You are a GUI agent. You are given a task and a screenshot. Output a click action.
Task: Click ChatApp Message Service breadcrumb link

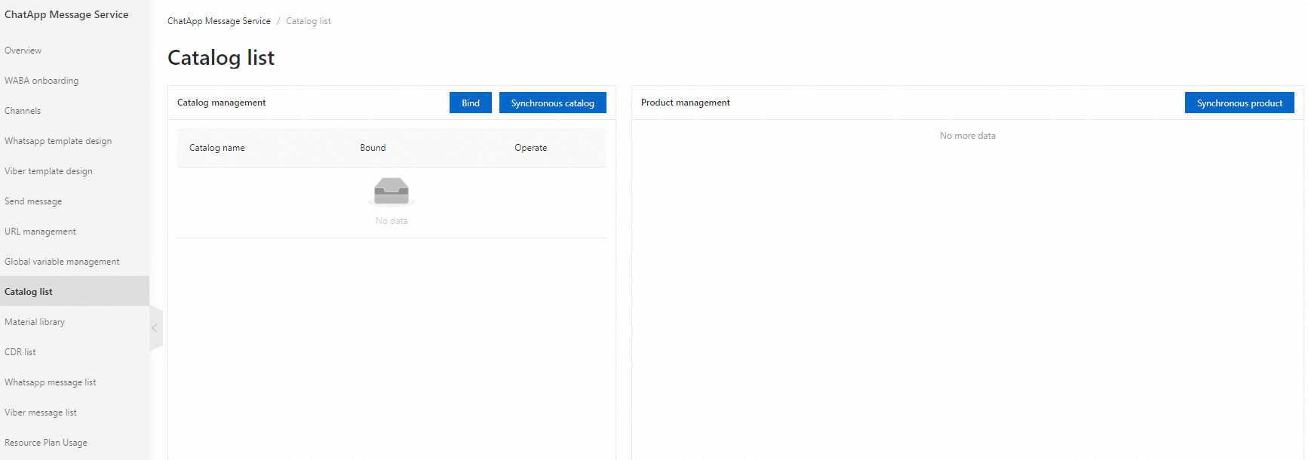pyautogui.click(x=219, y=21)
